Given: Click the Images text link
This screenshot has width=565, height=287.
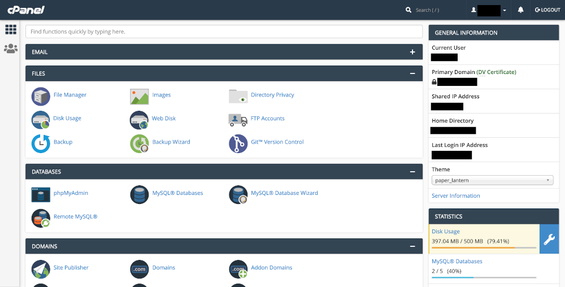Looking at the screenshot, I should pos(162,95).
